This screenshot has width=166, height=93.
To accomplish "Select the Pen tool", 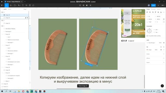I will (x=19, y=5).
